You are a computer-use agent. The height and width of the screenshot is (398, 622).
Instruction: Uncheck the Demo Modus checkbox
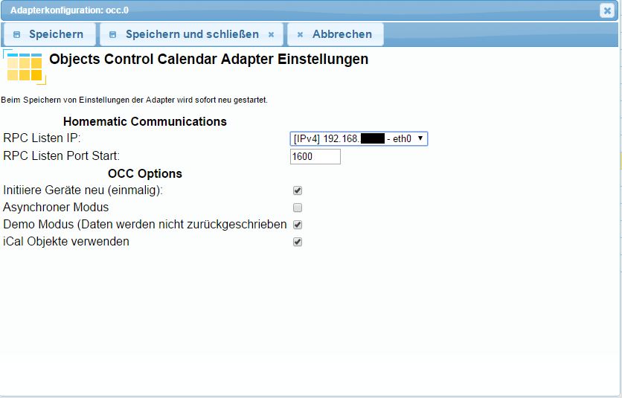298,225
